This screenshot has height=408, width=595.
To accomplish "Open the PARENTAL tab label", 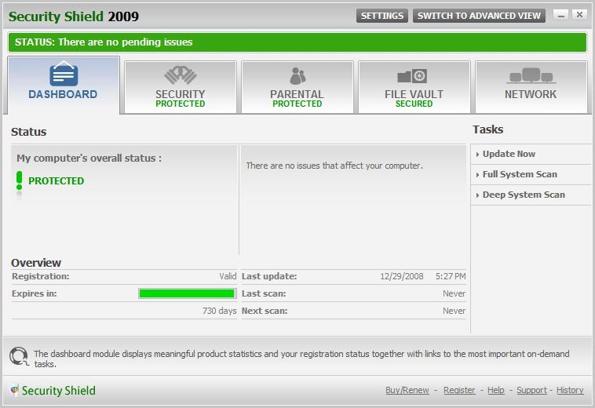I will tap(297, 94).
